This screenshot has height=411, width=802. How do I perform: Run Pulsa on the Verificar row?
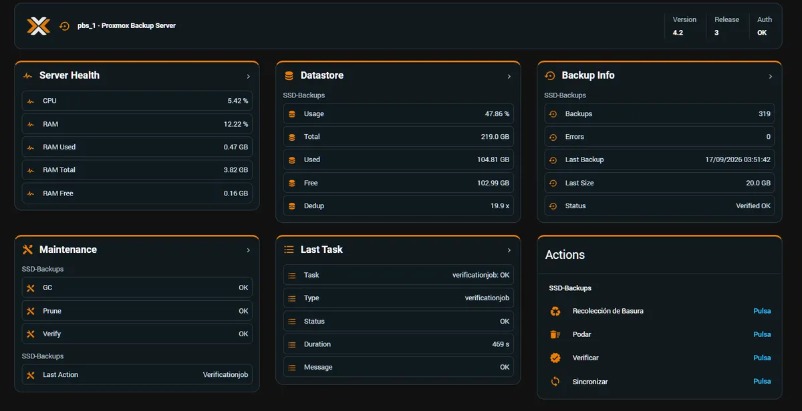[x=762, y=358]
